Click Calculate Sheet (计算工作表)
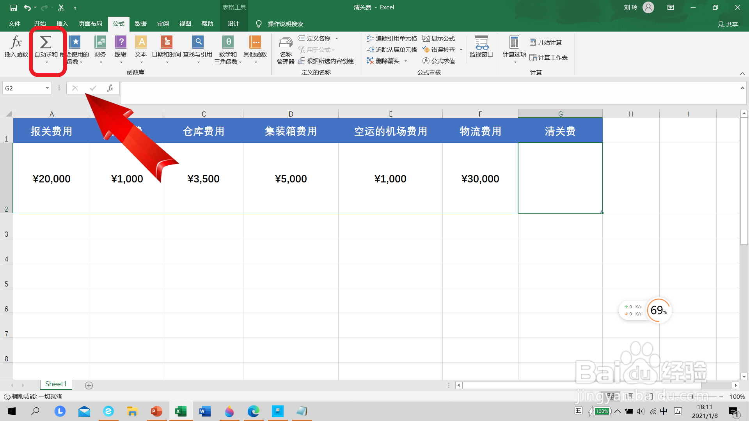 click(x=548, y=57)
